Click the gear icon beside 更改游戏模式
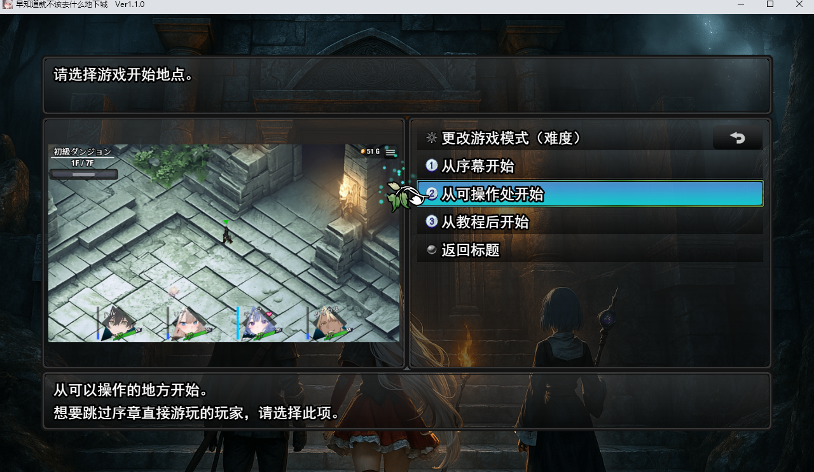The width and height of the screenshot is (814, 472). [x=432, y=137]
